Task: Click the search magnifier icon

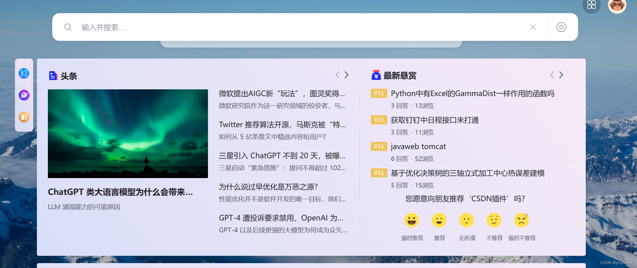Action: [x=68, y=27]
